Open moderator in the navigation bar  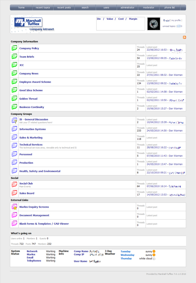[148, 8]
